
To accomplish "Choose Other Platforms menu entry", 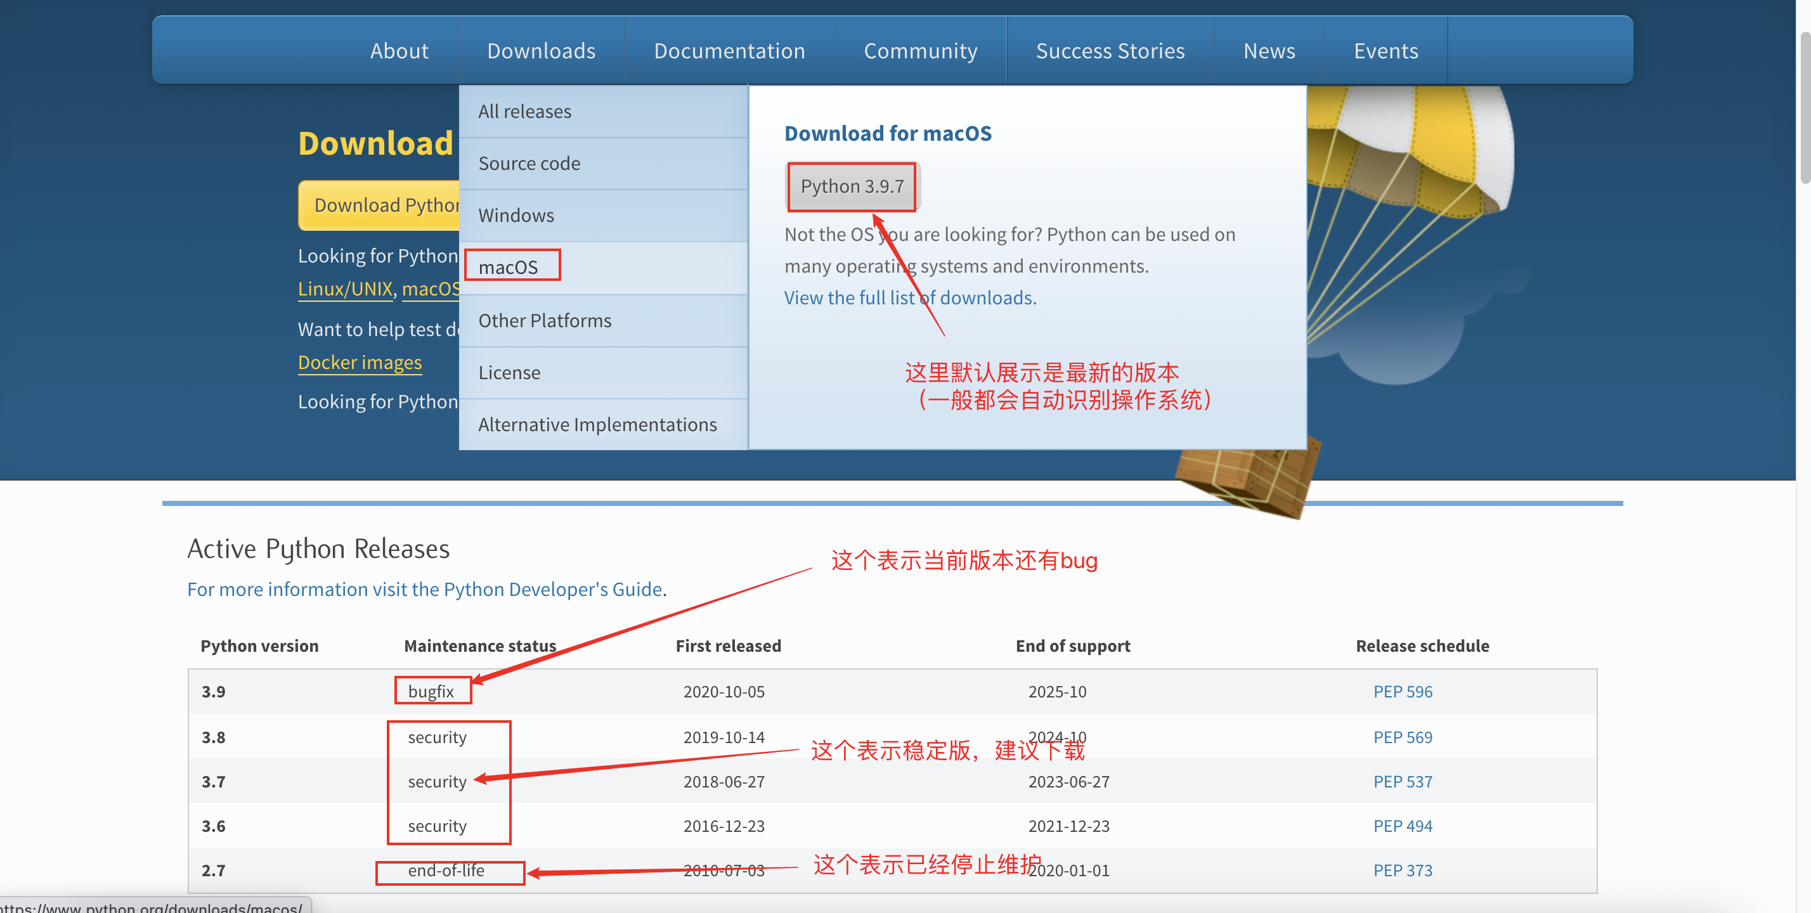I will (544, 320).
